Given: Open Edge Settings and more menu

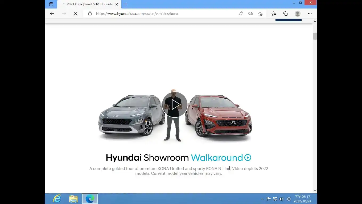Looking at the screenshot, I should [310, 14].
